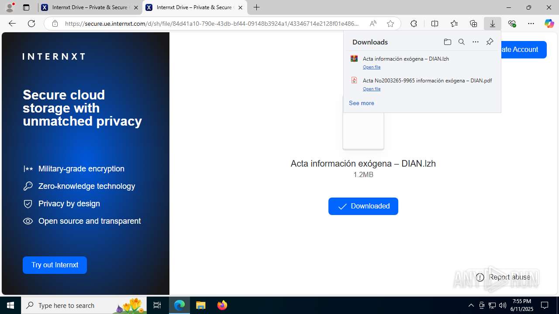Click the Create Account button
Screen dimensions: 559x314
point(523,49)
